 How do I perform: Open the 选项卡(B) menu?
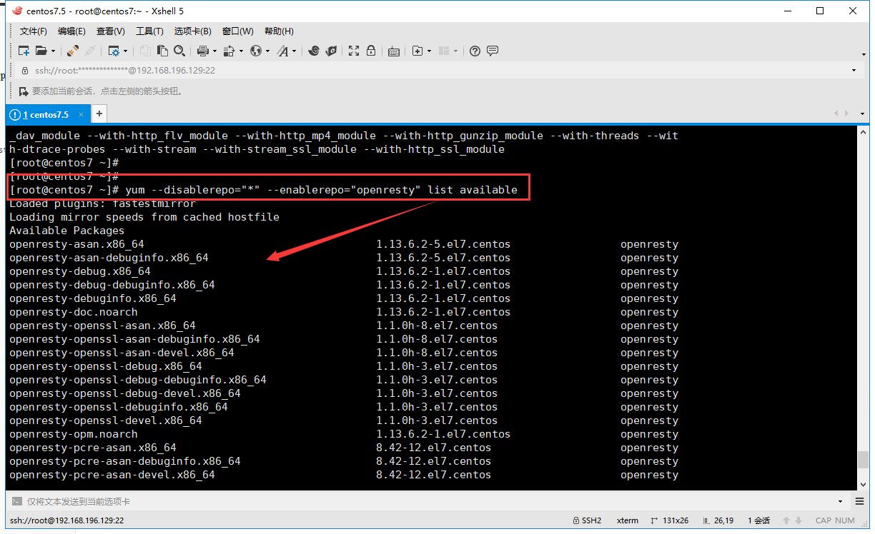point(192,31)
